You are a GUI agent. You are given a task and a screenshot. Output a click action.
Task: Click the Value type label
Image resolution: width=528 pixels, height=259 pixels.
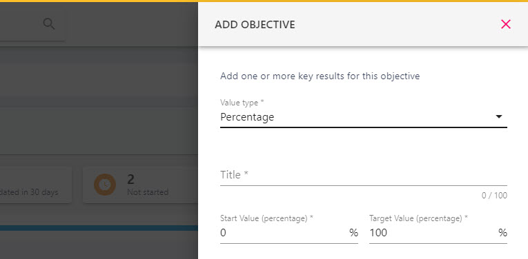[242, 103]
